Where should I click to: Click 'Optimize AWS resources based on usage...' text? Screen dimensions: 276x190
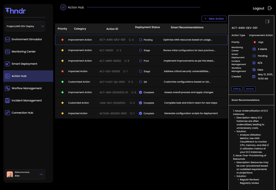point(188,40)
